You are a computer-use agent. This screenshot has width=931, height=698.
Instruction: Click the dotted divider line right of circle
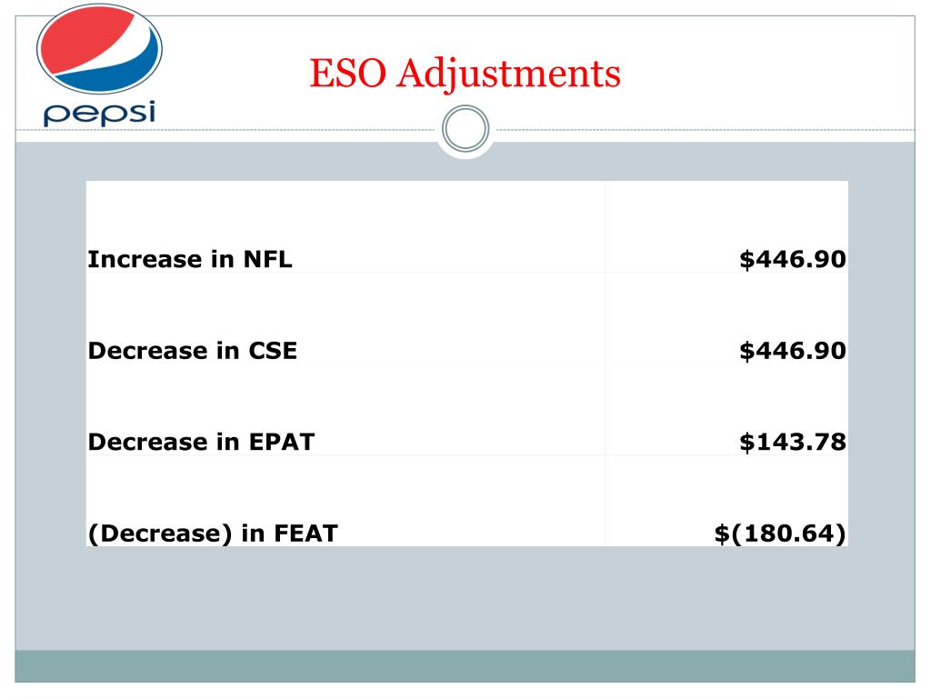(706, 129)
